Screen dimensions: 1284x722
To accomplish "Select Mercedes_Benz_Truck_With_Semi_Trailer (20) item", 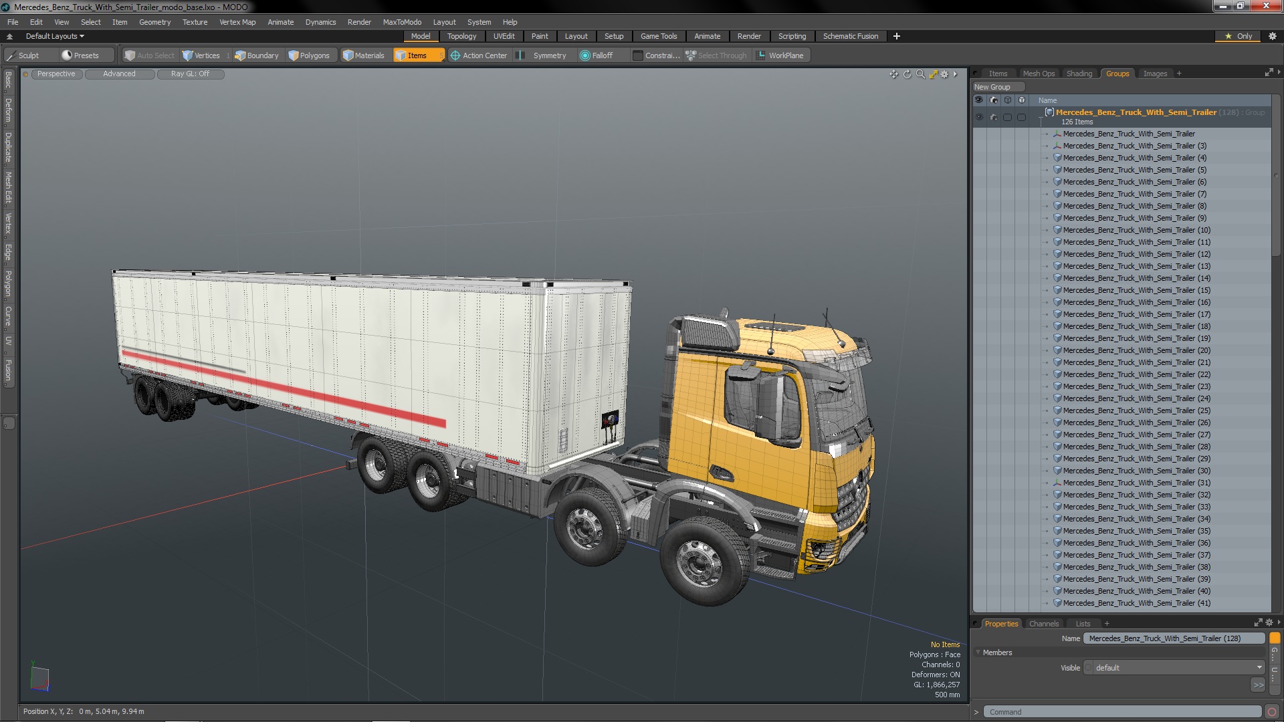I will click(x=1136, y=350).
